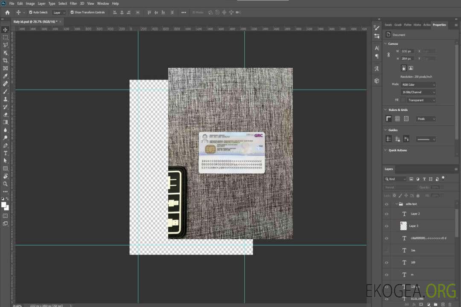Click the foreground color swatch
Screen dimensions: 461x307
point(4,205)
